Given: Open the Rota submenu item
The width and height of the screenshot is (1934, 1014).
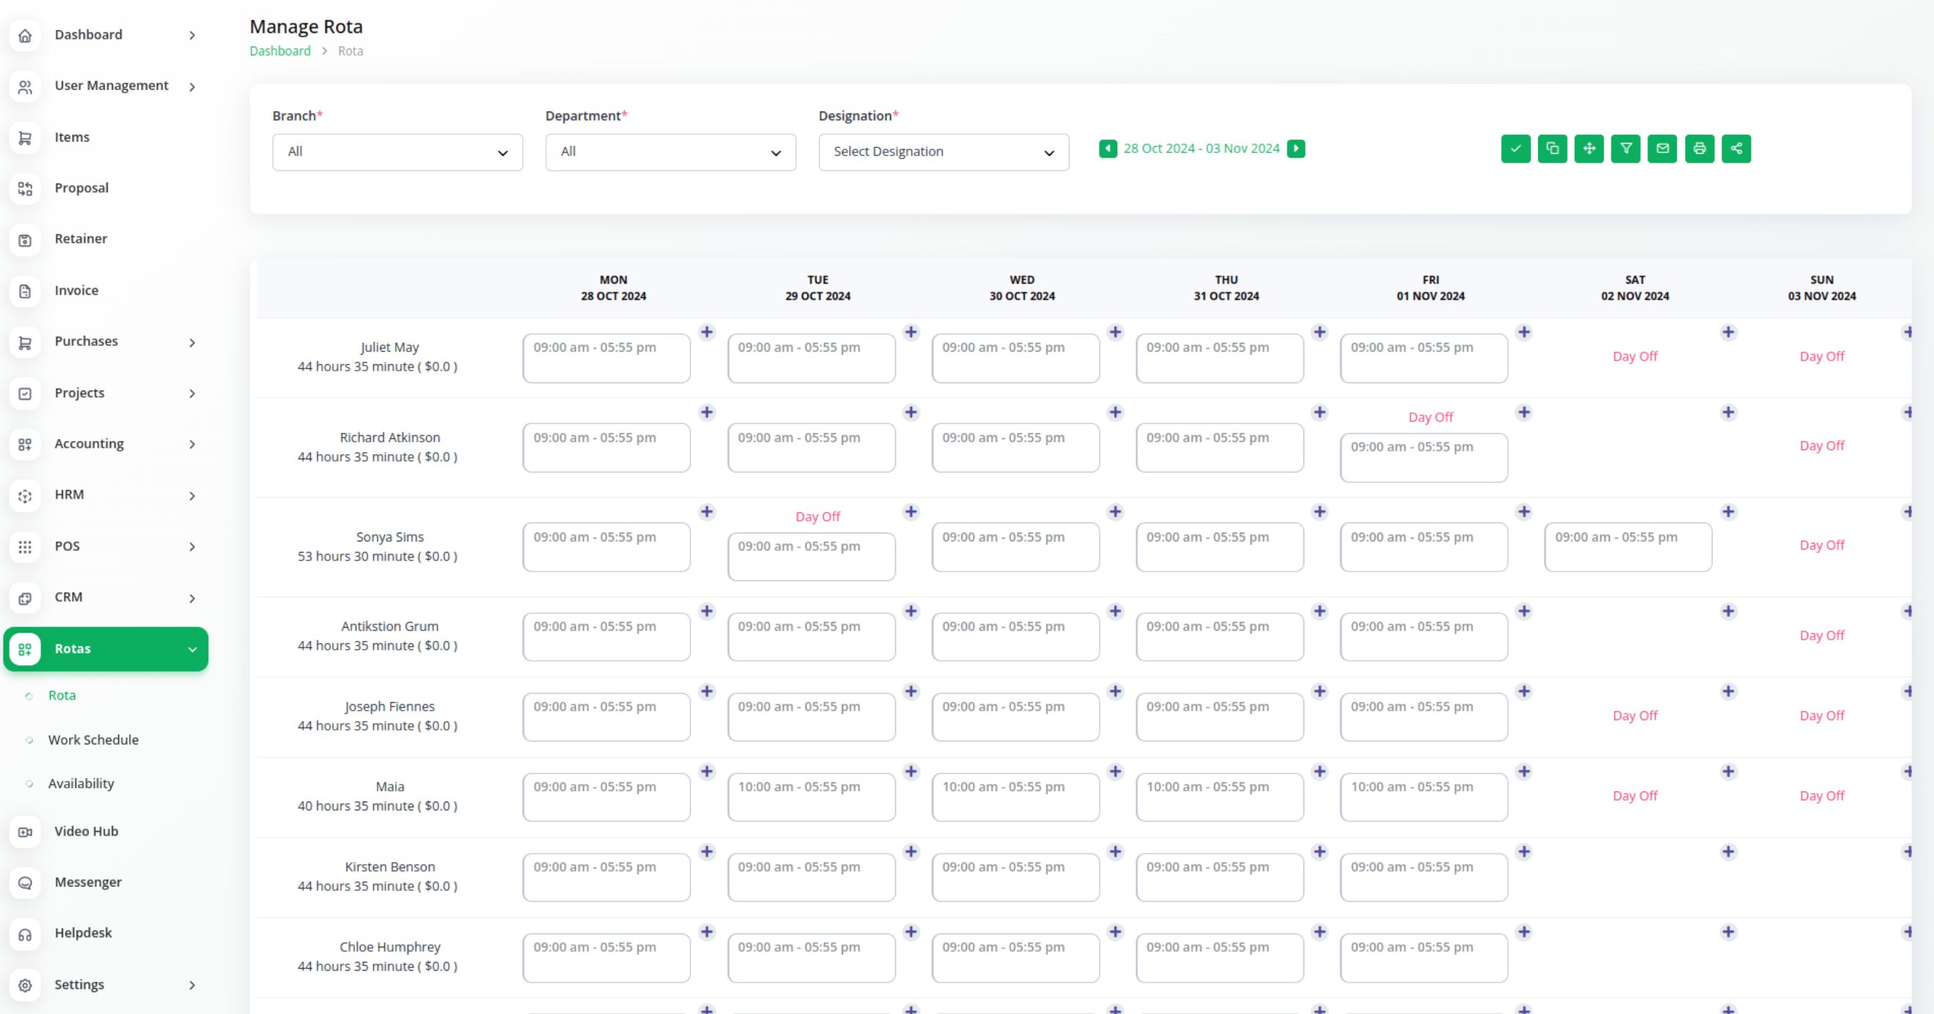Looking at the screenshot, I should pos(62,695).
